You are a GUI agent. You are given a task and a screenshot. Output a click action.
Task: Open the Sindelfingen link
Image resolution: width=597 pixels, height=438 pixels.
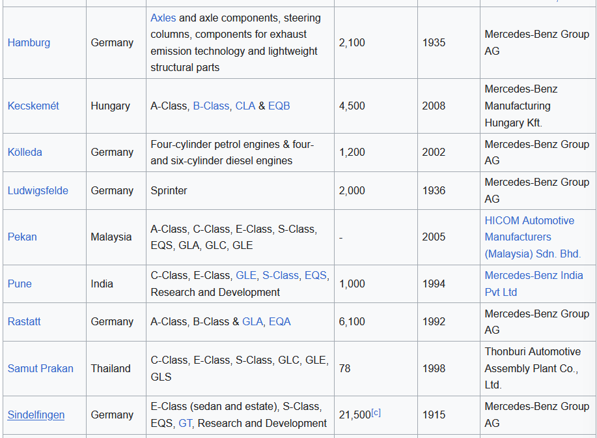tap(36, 415)
